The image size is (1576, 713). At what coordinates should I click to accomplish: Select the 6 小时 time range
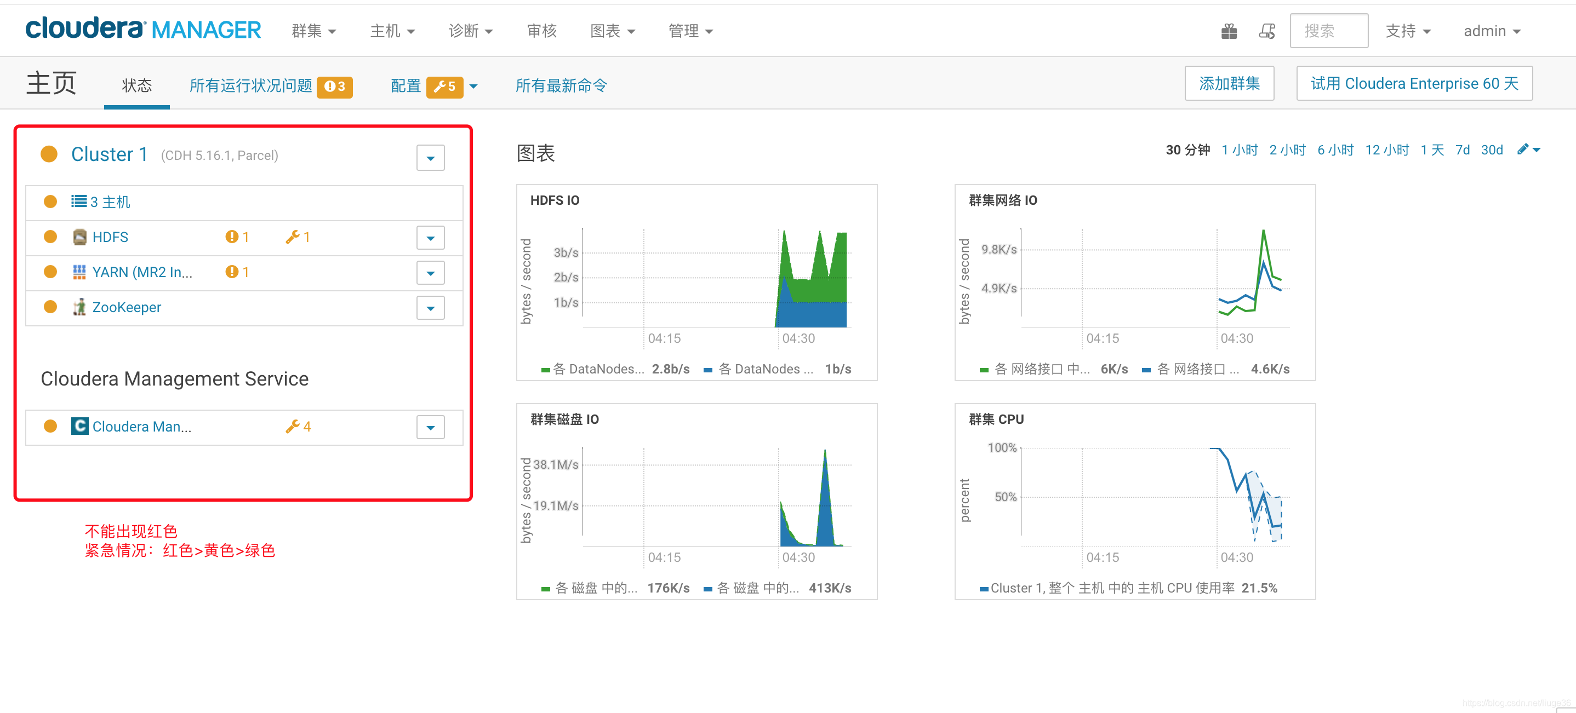pos(1335,150)
